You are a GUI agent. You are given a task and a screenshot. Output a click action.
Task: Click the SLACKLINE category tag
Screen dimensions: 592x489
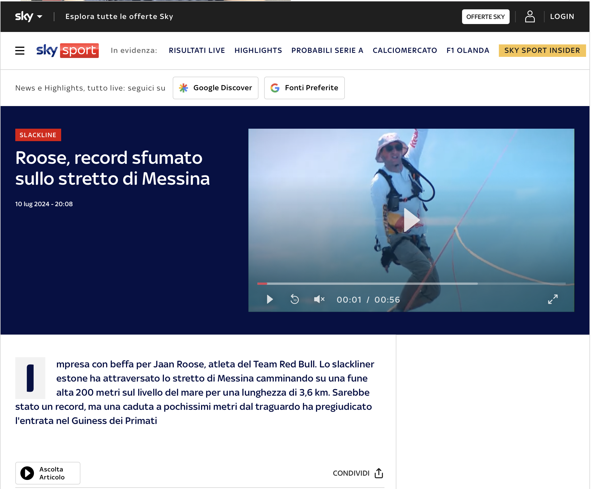tap(38, 135)
